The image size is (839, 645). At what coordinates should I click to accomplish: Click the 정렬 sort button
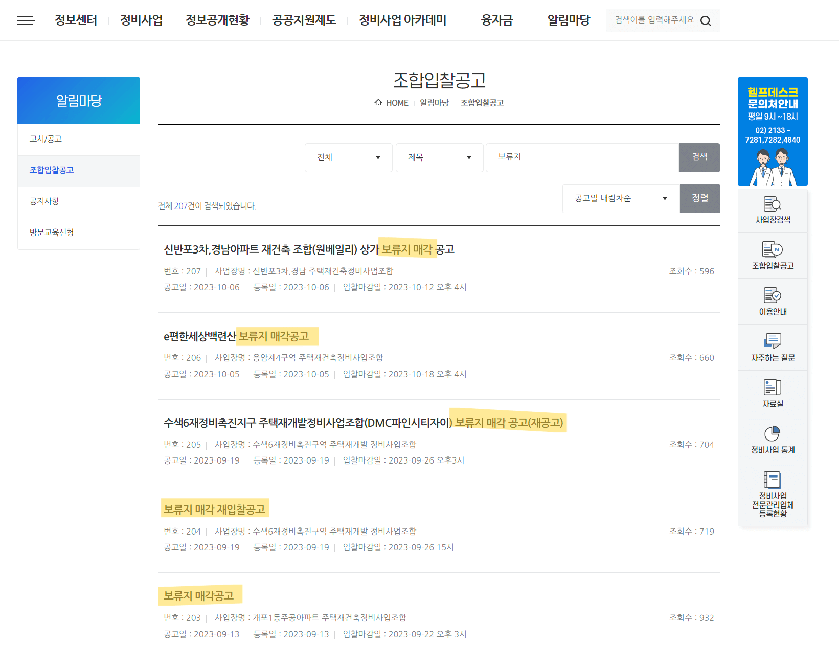699,198
